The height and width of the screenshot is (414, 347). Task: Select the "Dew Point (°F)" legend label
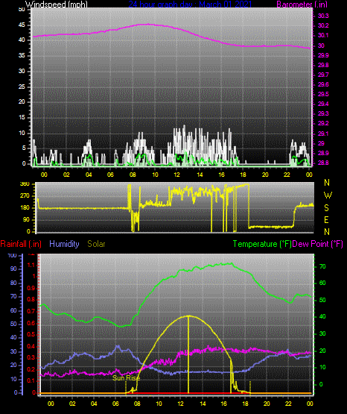pos(318,244)
